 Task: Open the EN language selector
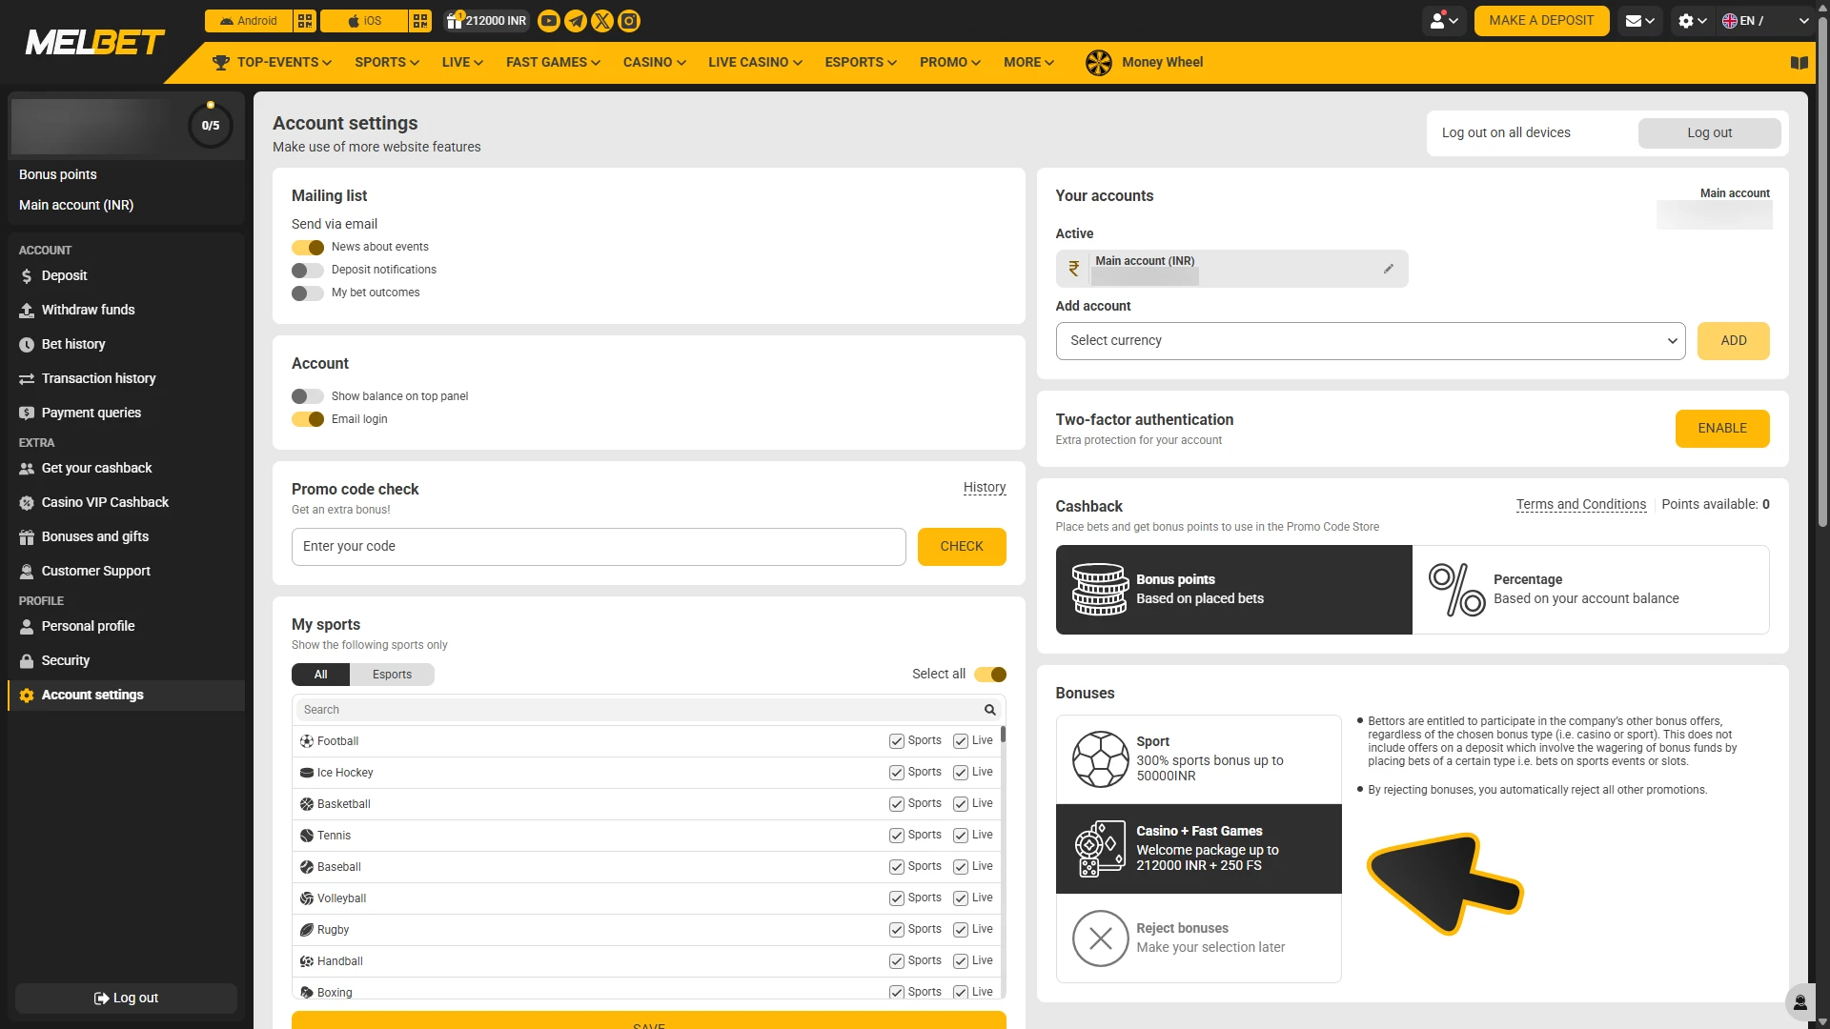(x=1765, y=21)
